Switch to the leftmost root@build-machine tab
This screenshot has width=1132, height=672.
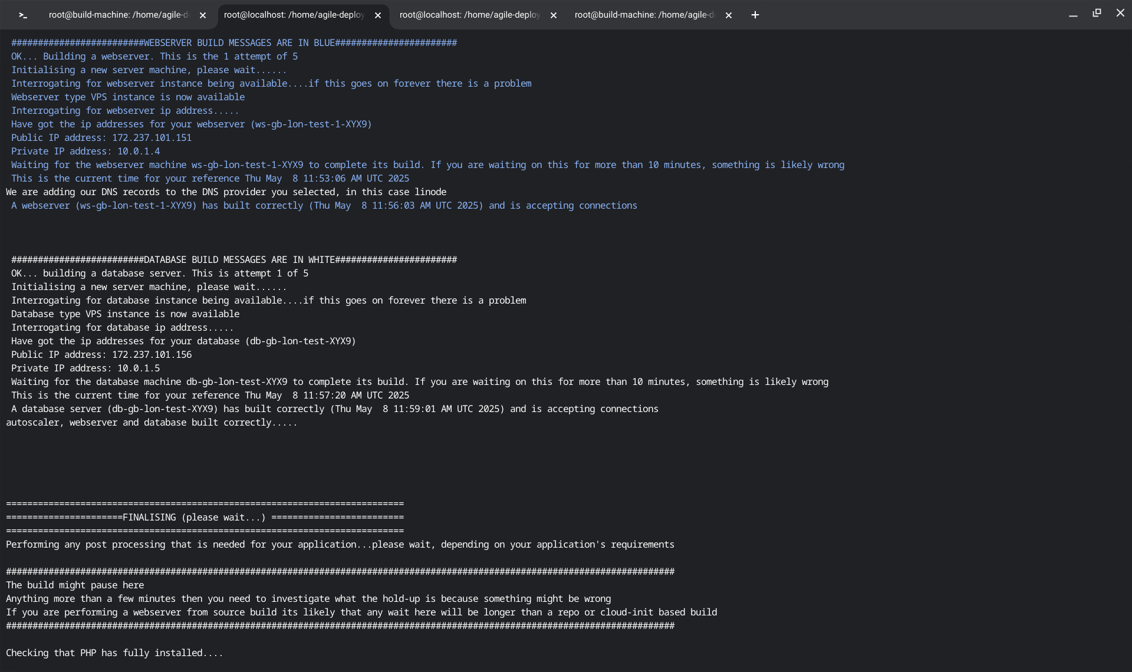pyautogui.click(x=118, y=15)
